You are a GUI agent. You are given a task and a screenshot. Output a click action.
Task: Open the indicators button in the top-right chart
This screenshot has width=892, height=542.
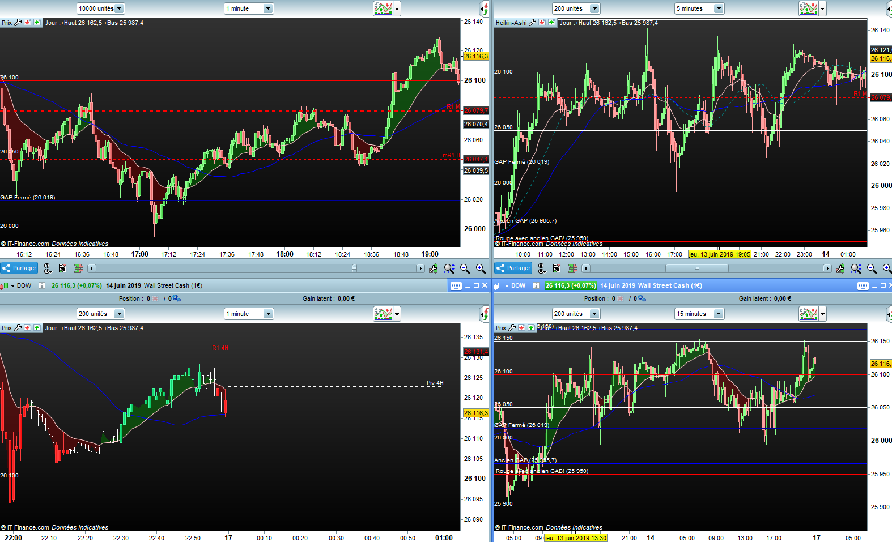[x=809, y=8]
